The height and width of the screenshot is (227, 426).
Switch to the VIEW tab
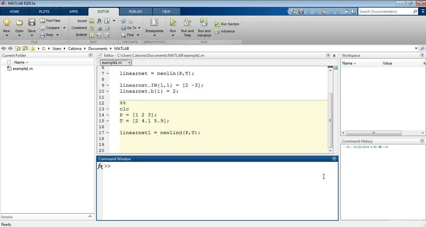point(166,12)
